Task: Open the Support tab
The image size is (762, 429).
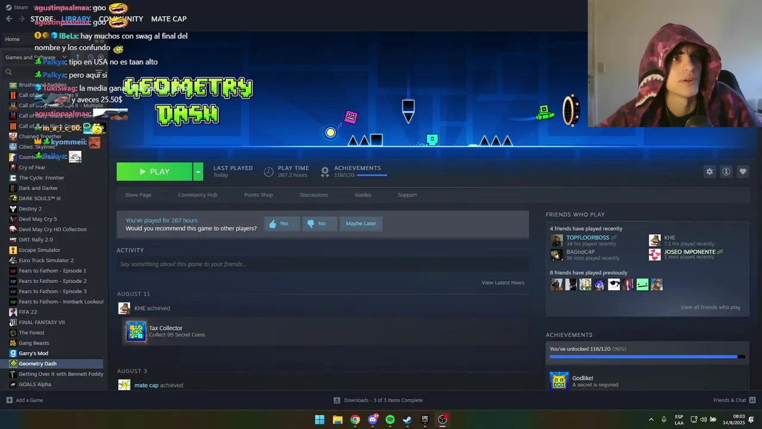Action: coord(407,195)
